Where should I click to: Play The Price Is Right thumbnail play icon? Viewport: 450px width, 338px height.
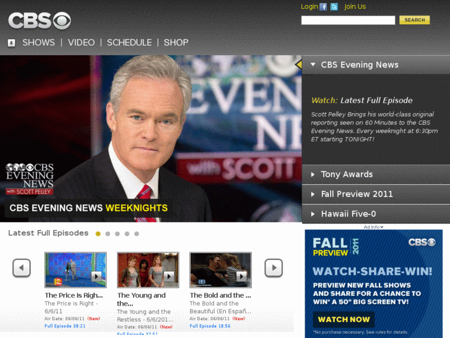pos(97,277)
